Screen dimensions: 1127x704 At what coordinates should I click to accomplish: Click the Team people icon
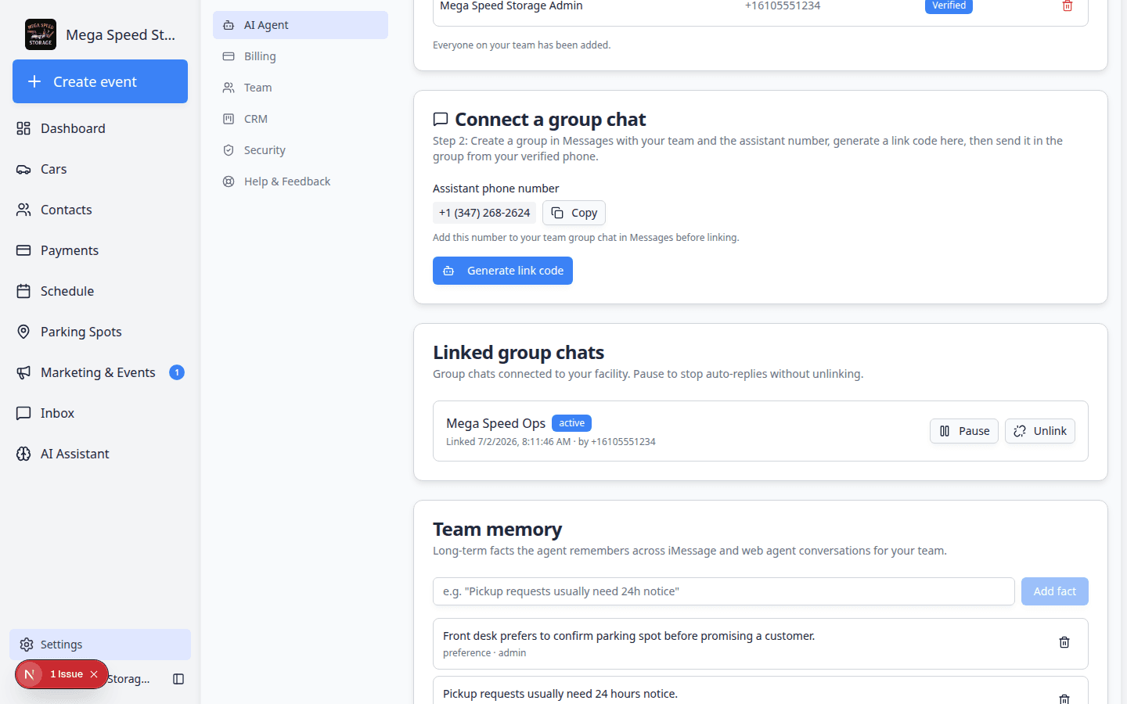tap(229, 88)
